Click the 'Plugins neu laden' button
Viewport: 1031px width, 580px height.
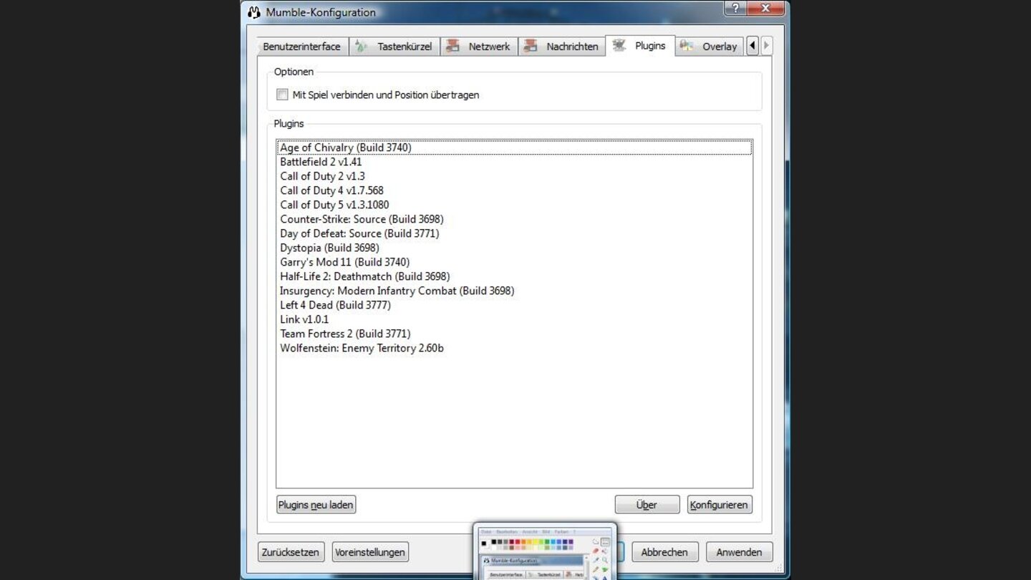(x=316, y=505)
